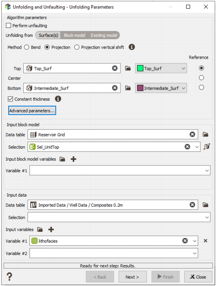216x286 pixels.
Task: Expand the Sel_UnitTop selection dropdown
Action: tap(197, 147)
